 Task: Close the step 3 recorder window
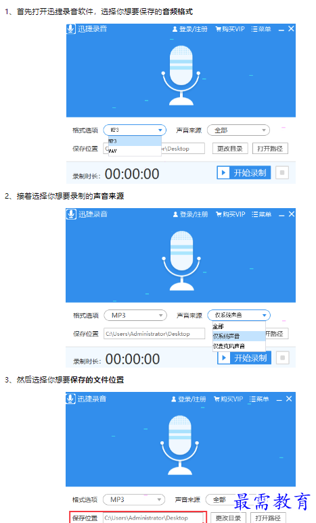[289, 399]
